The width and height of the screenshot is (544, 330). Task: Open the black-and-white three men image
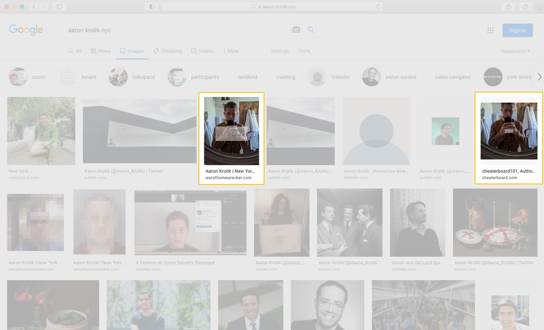(350, 223)
